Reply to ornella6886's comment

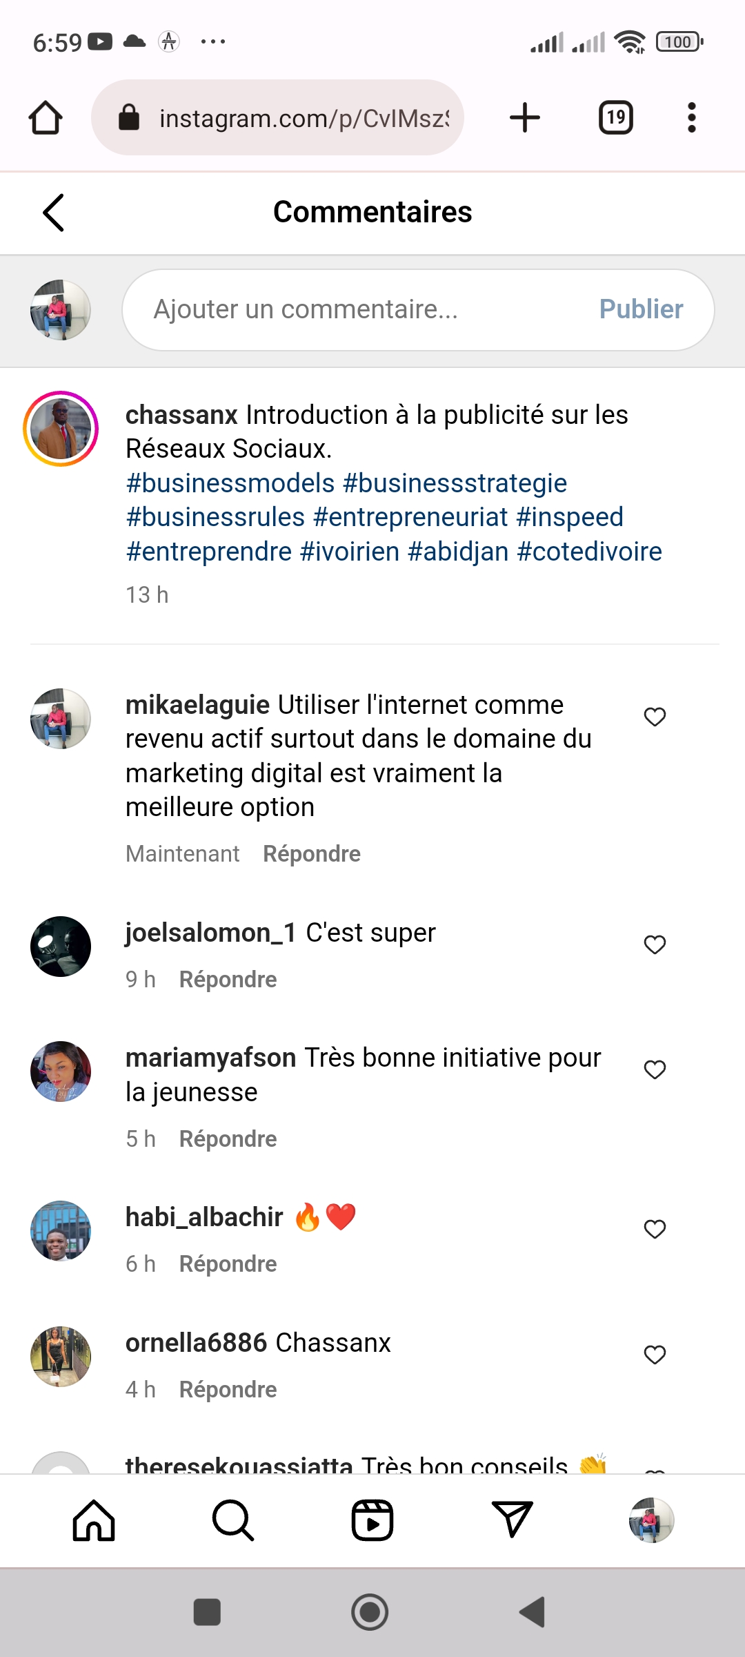point(228,1390)
